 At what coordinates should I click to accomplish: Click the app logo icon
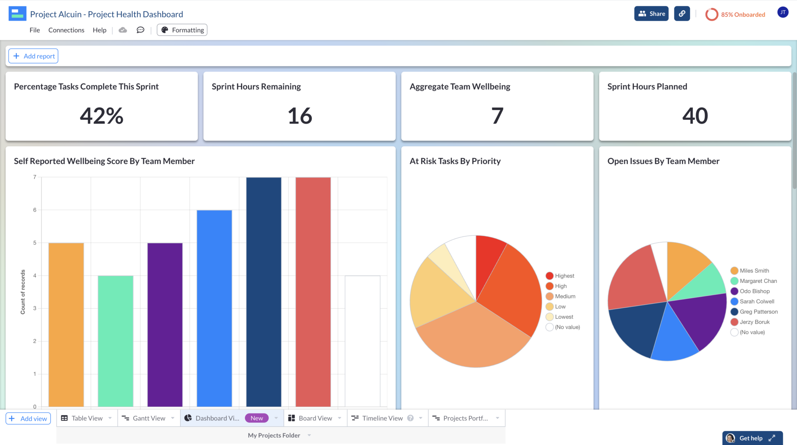[17, 14]
